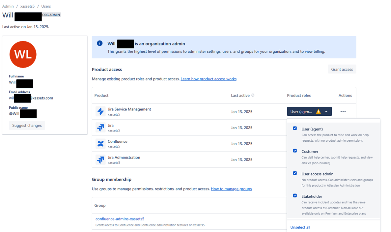
Task: Click the info icon in the org admin banner
Action: tap(99, 43)
